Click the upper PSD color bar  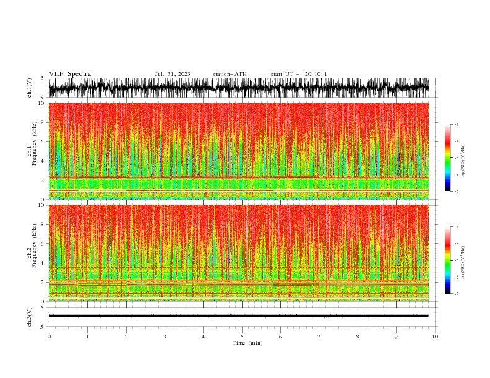447,158
